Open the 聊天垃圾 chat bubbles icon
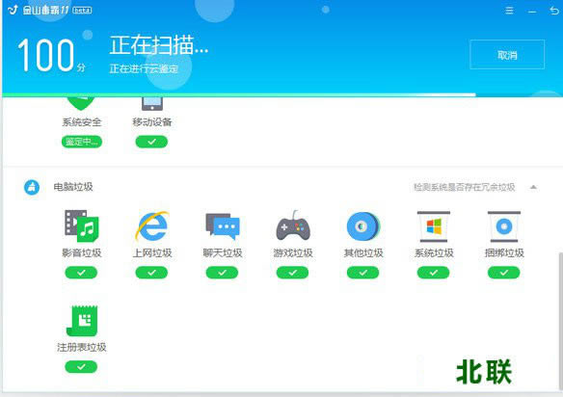This screenshot has width=563, height=397. click(x=223, y=226)
